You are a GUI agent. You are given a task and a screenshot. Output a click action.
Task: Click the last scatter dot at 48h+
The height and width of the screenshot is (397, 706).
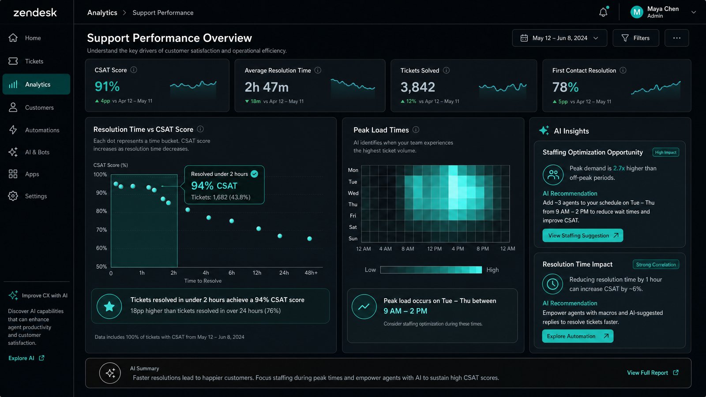(309, 239)
